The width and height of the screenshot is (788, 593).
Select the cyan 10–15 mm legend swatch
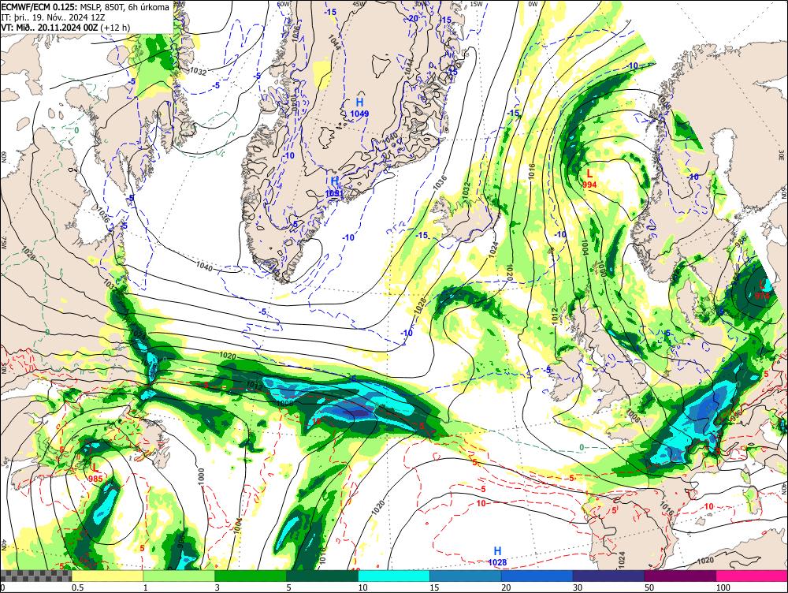393,576
